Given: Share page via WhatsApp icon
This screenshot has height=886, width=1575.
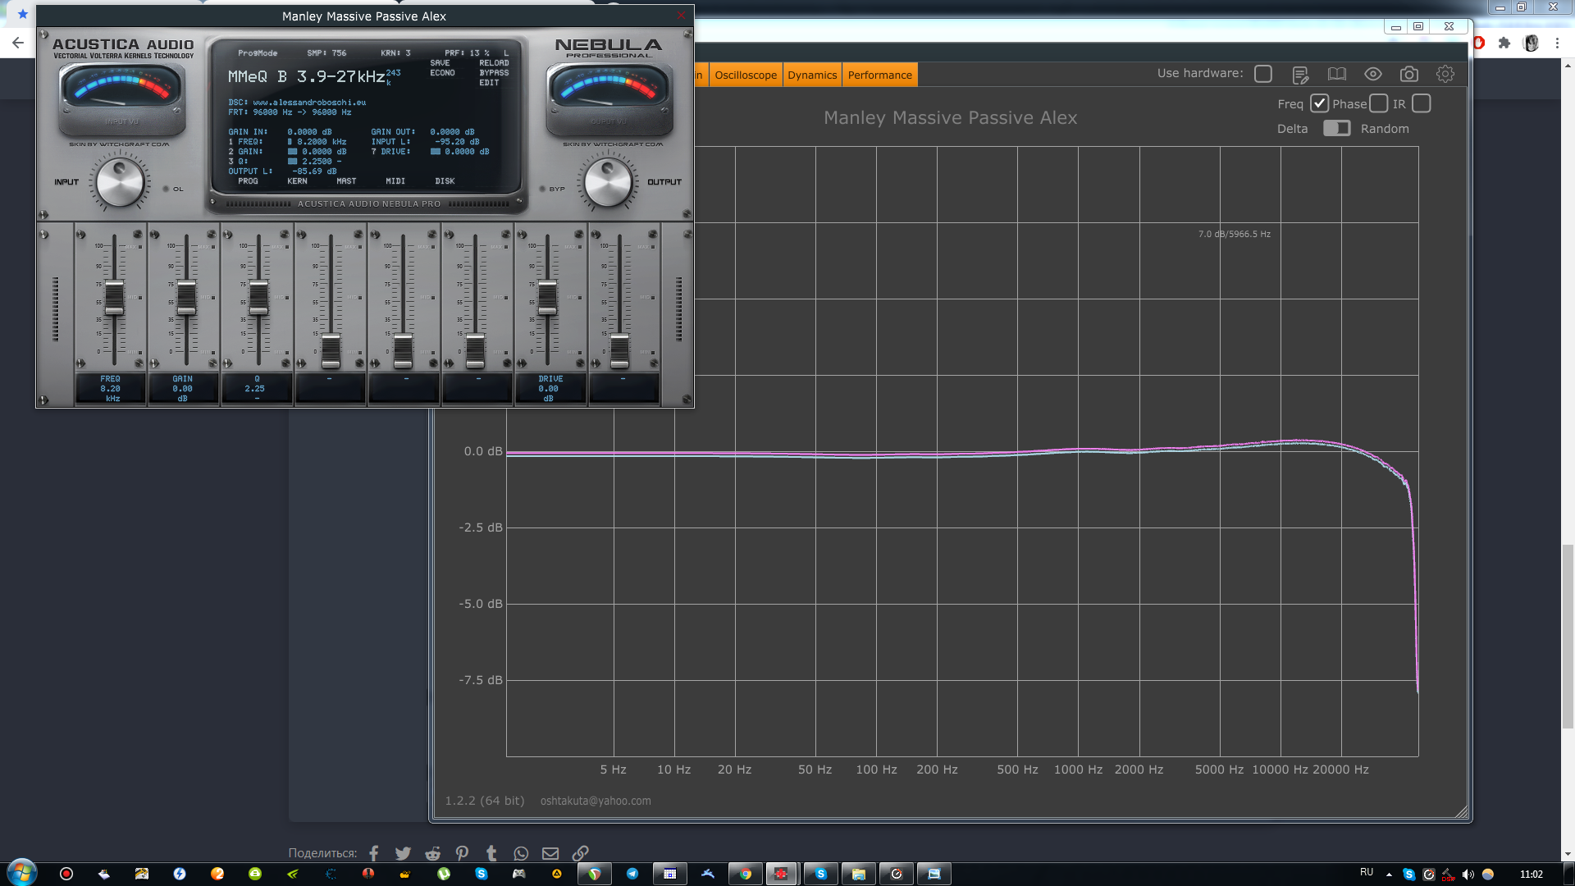Looking at the screenshot, I should (521, 853).
